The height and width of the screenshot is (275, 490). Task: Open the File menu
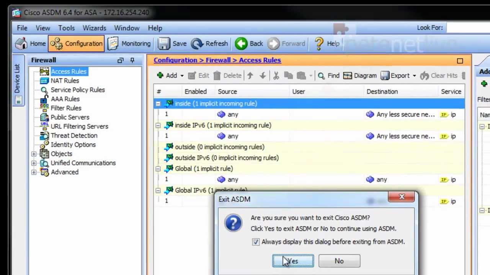pyautogui.click(x=22, y=28)
